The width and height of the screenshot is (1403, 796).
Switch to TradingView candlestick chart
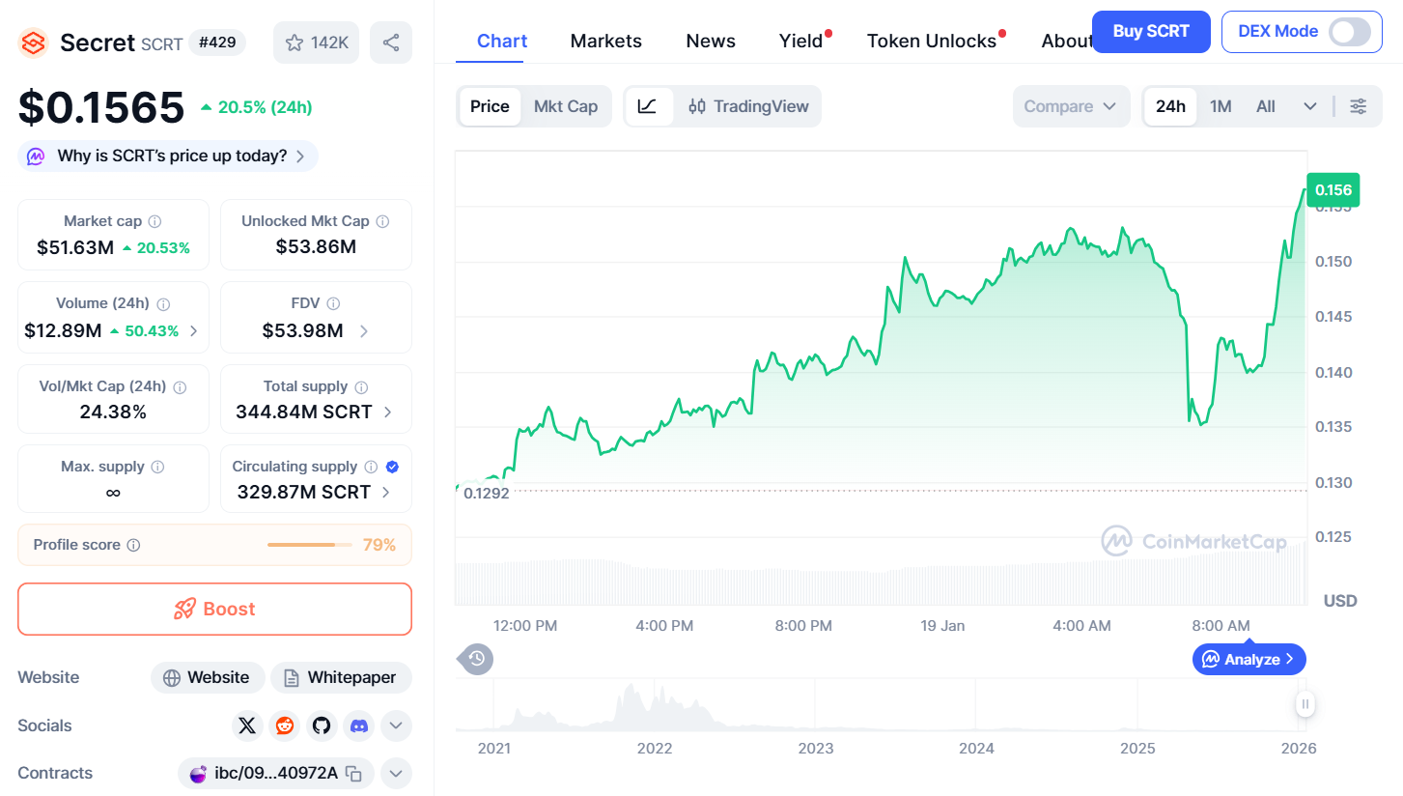click(x=748, y=106)
